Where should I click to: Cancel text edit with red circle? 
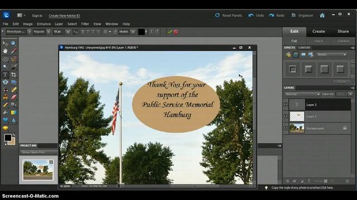tap(176, 32)
